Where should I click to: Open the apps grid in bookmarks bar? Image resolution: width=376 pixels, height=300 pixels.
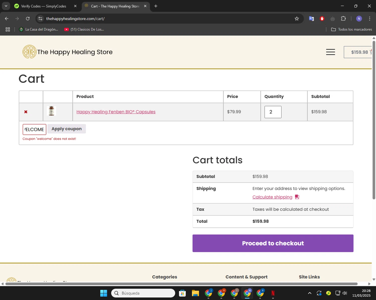[8, 29]
